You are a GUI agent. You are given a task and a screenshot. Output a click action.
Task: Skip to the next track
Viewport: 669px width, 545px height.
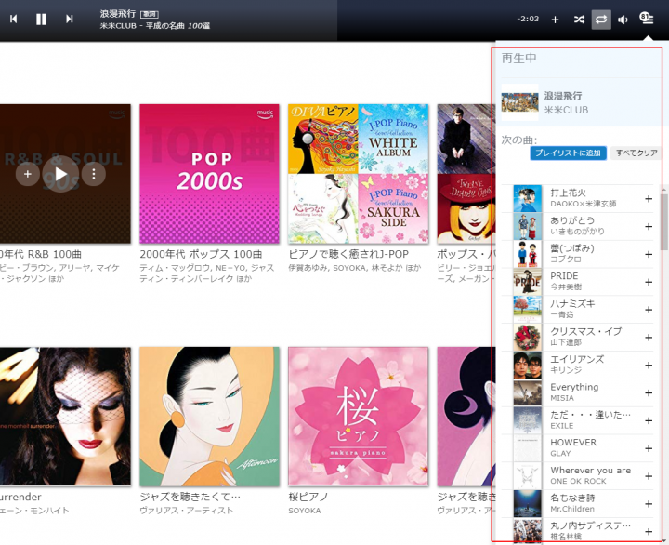(x=69, y=19)
